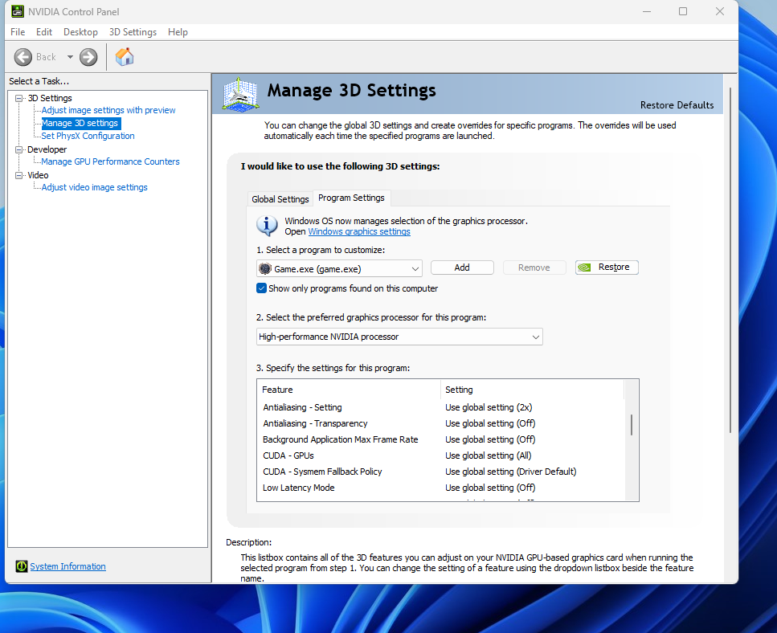The image size is (777, 633).
Task: Click the Back button label
Action: 46,57
